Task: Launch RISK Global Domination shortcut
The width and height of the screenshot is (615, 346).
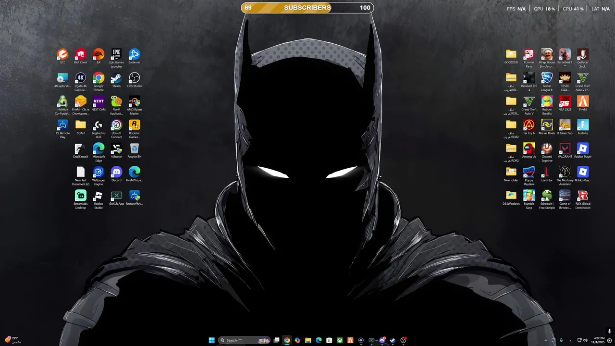Action: click(583, 200)
